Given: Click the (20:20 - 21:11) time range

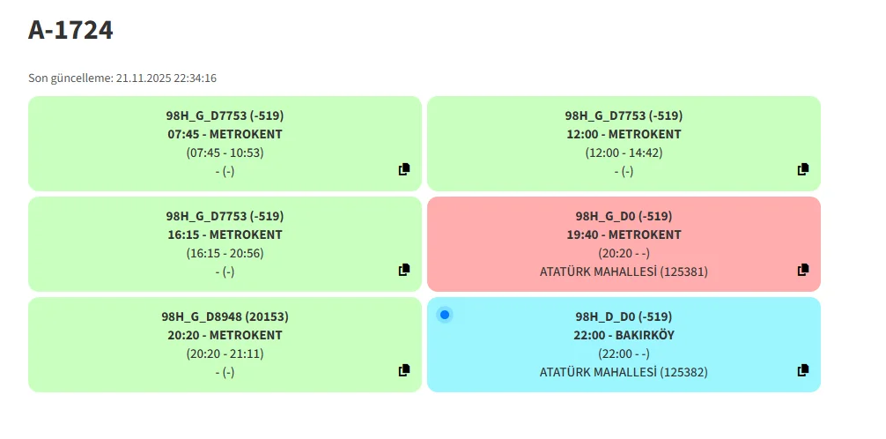Looking at the screenshot, I should tap(225, 353).
